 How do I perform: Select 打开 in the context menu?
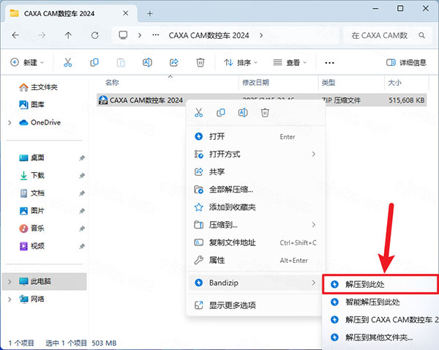coord(255,136)
